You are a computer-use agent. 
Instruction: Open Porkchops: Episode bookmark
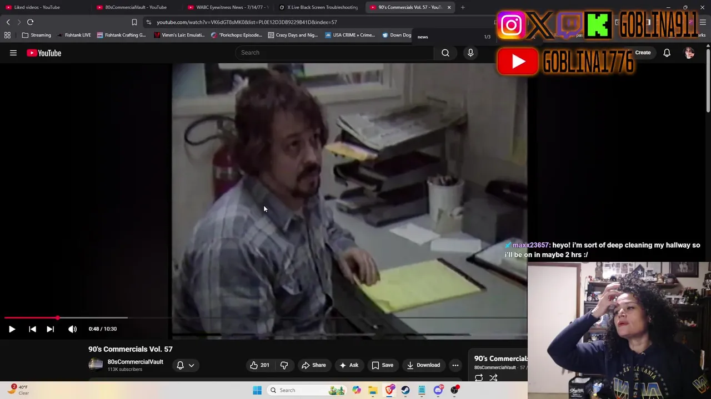pyautogui.click(x=236, y=35)
